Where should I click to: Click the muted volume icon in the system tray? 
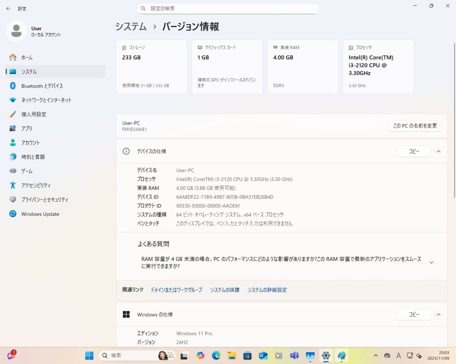click(419, 355)
